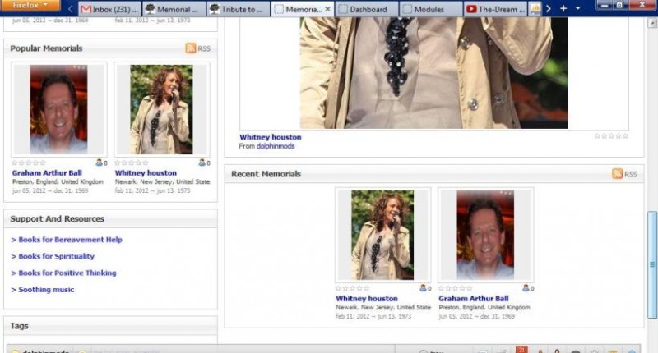
Task: Click 'jun 05, 2012 ~ dec 31, 1969' in Recent Memorials
Action: 477,316
